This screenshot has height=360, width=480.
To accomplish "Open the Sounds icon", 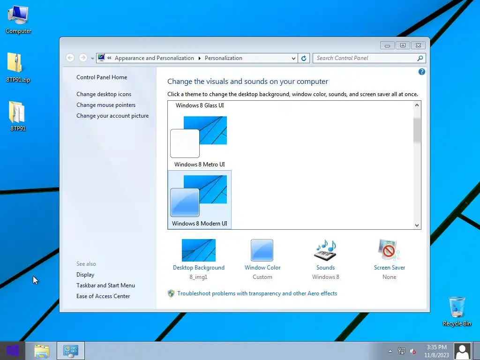I will point(325,250).
